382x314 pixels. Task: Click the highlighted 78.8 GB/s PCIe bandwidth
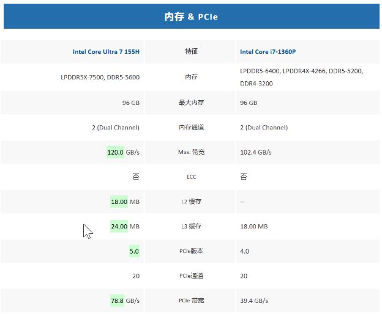(x=125, y=301)
